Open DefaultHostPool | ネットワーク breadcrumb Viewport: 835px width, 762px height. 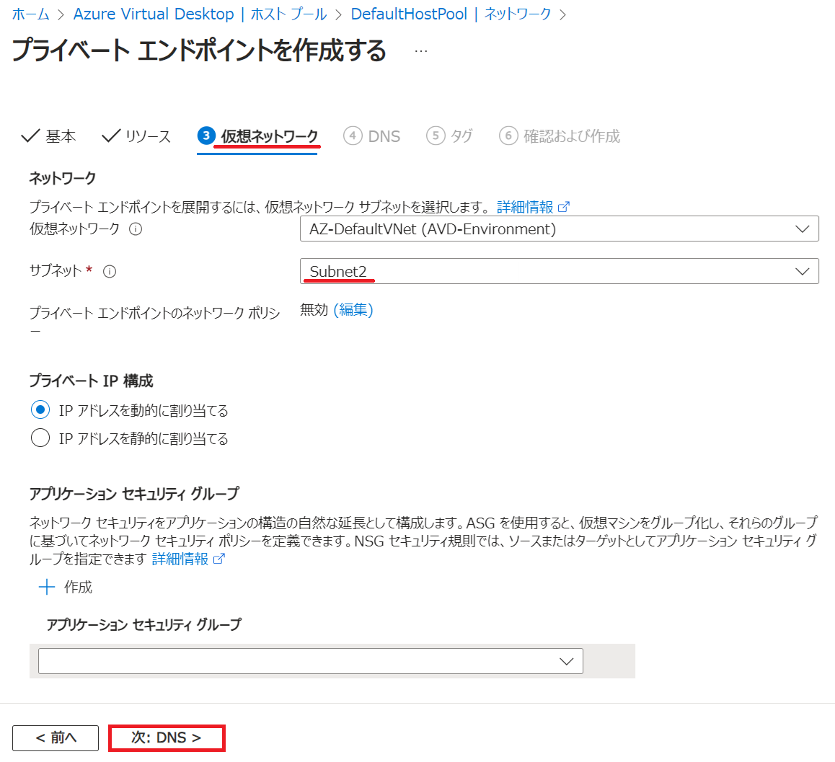pos(451,14)
